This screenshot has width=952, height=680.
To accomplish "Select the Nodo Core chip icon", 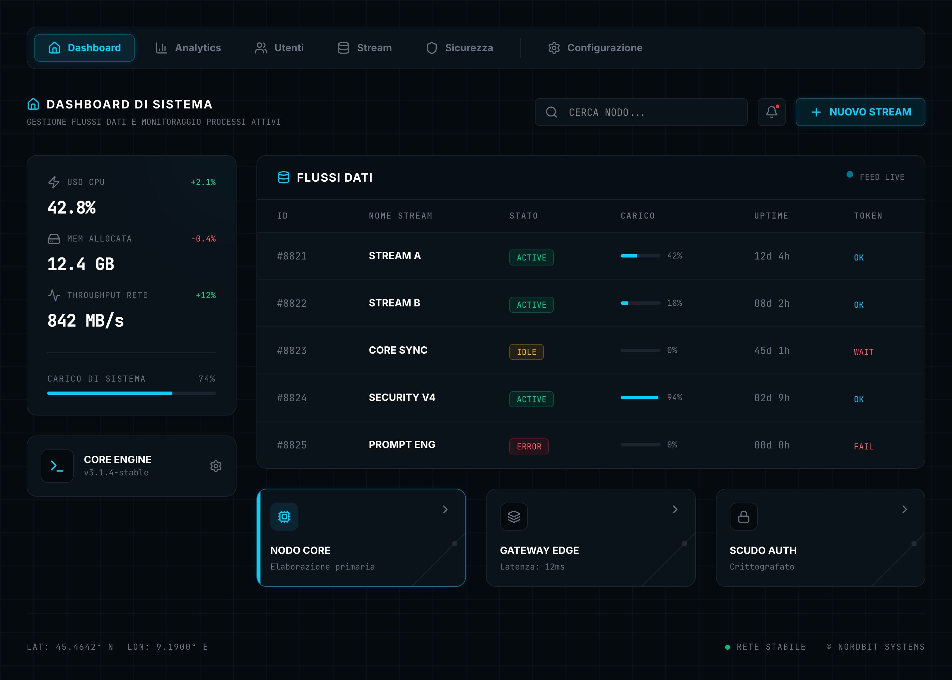I will pyautogui.click(x=284, y=517).
